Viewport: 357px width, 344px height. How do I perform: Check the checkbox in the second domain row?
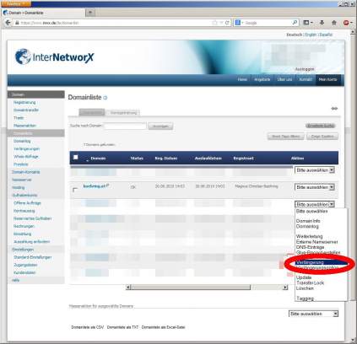[75, 190]
